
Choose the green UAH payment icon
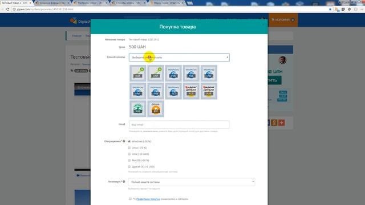tap(156, 73)
